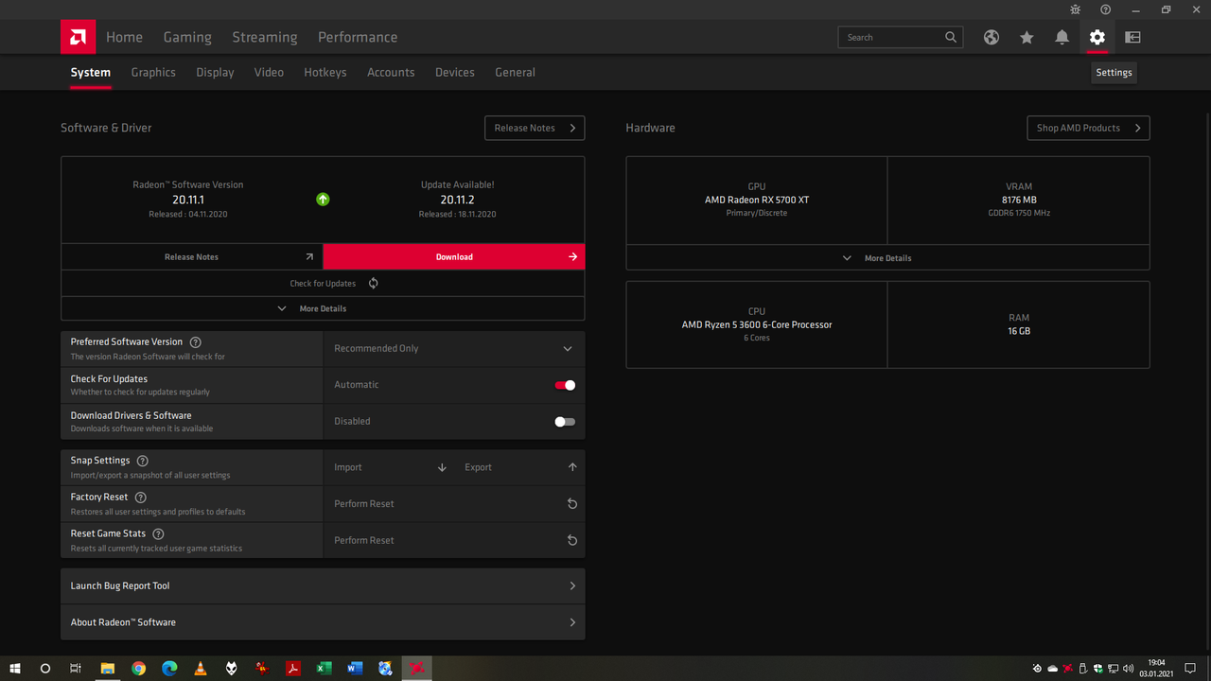Expand More Details under GPU hardware

coord(887,257)
